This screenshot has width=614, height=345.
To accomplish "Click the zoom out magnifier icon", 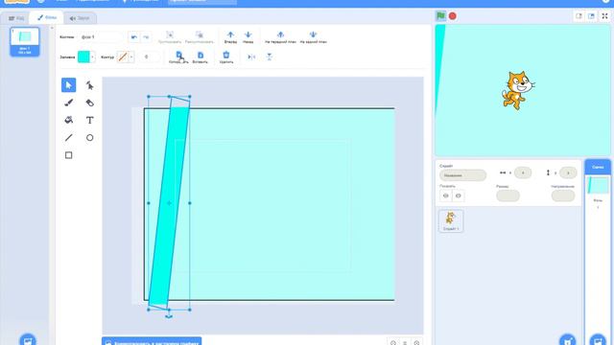I will [393, 343].
